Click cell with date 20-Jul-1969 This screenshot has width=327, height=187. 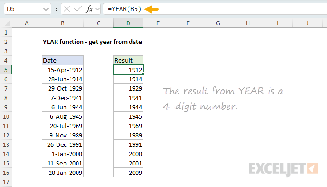tap(63, 126)
